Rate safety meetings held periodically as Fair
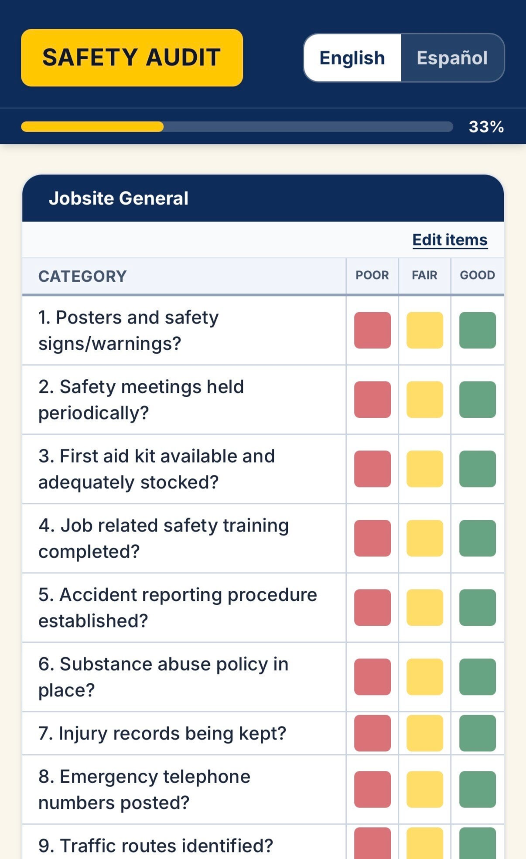526x859 pixels. click(425, 399)
